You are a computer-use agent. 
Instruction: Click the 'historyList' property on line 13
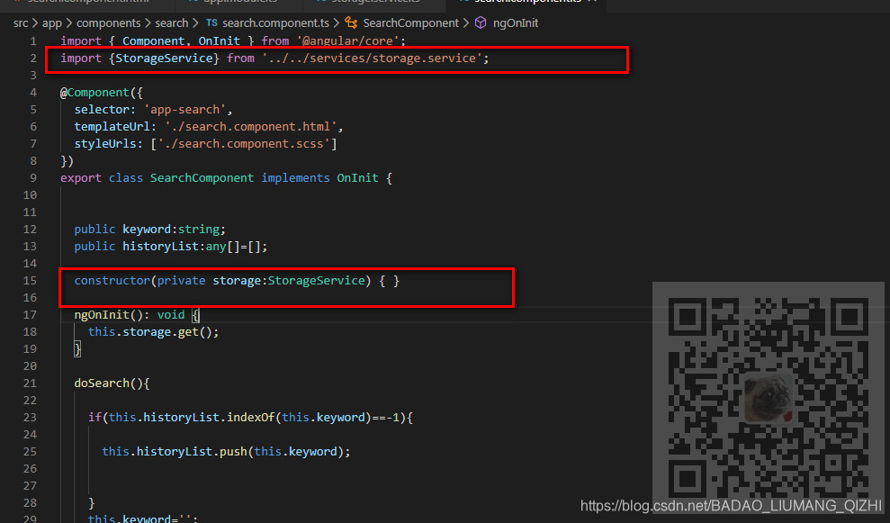tap(160, 247)
